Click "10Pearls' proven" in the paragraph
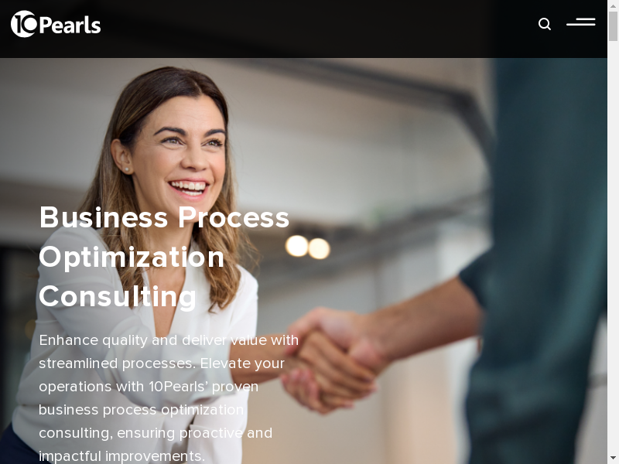The height and width of the screenshot is (464, 619). point(203,387)
